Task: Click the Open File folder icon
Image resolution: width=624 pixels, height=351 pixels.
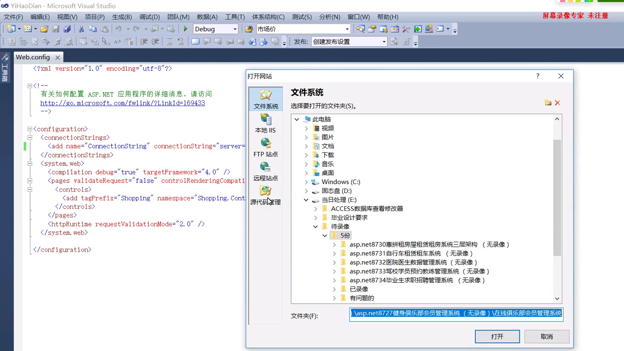Action: pos(44,29)
